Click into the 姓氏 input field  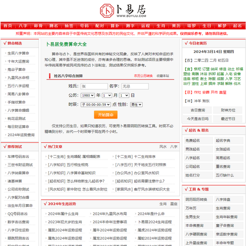[x=93, y=86]
